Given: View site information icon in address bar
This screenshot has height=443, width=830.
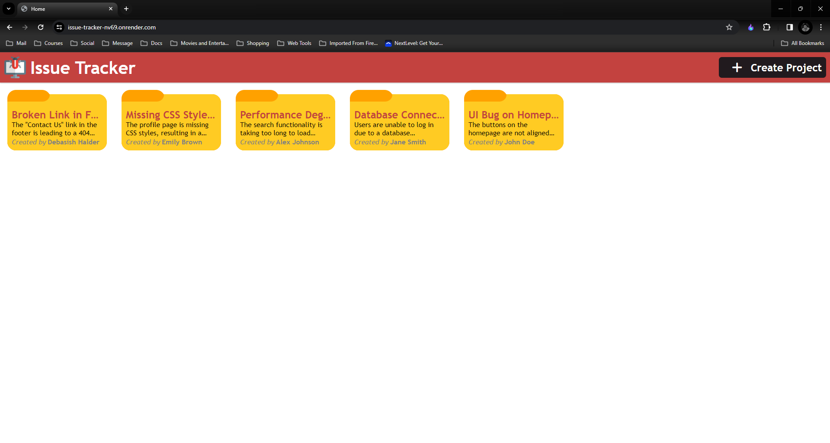Looking at the screenshot, I should tap(59, 27).
